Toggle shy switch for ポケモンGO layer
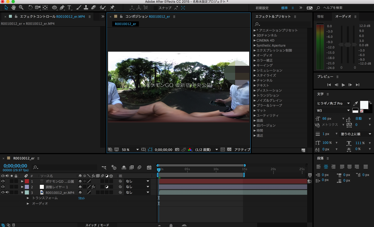Viewport: 374px width, 227px height. point(80,181)
